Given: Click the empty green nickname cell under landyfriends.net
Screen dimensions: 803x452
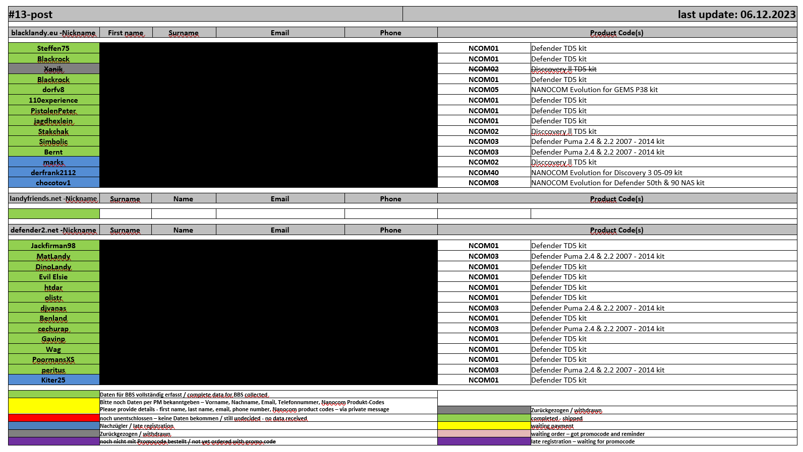Looking at the screenshot, I should (x=54, y=214).
